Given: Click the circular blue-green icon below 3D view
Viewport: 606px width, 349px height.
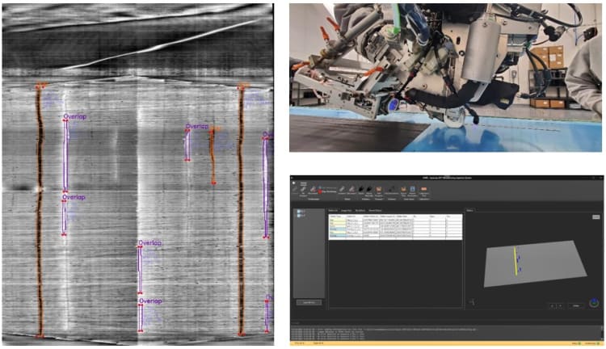Looking at the screenshot, I should pyautogui.click(x=594, y=303).
